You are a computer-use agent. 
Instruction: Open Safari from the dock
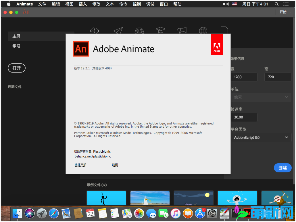[54, 213]
